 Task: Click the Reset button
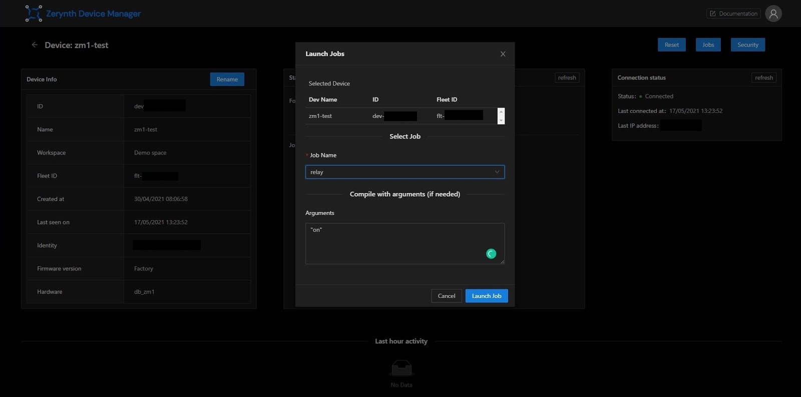(x=672, y=44)
